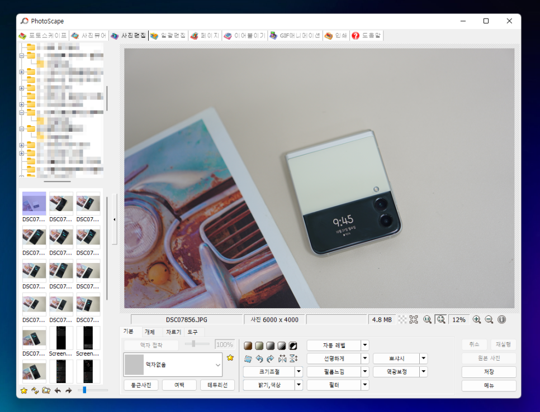Click the 여백 button
This screenshot has width=540, height=412.
click(179, 385)
